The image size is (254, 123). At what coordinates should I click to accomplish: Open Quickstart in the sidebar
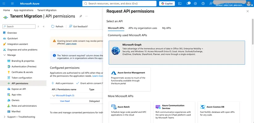click(12, 38)
